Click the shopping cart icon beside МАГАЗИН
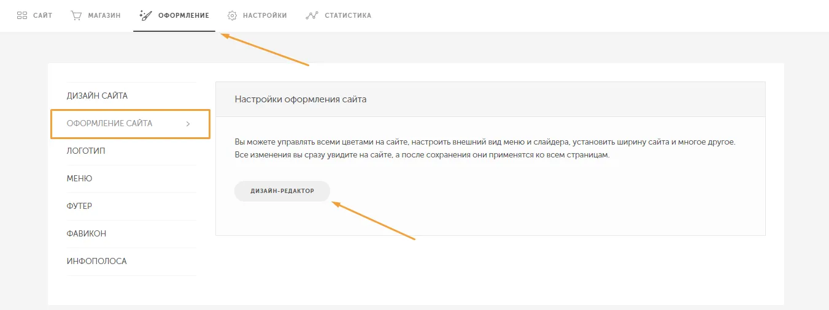The image size is (829, 310). point(76,15)
